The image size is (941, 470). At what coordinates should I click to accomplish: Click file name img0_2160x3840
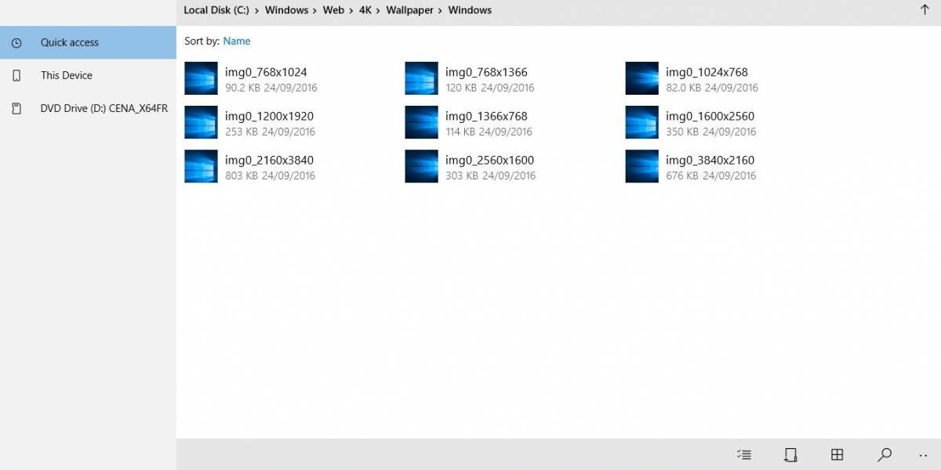click(x=269, y=160)
